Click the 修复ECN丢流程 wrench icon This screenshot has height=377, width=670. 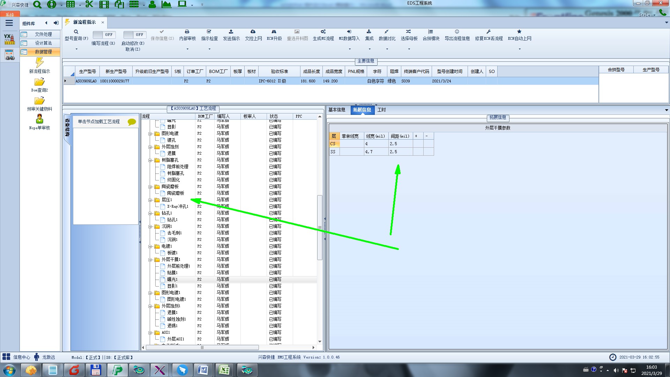pos(489,32)
